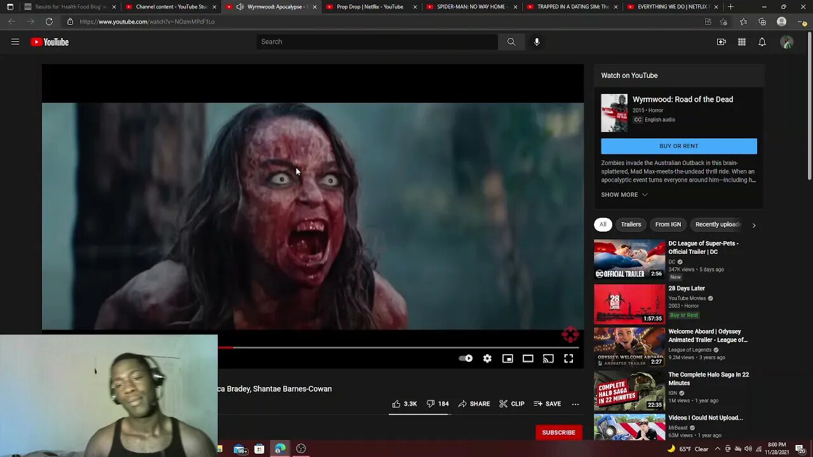The width and height of the screenshot is (813, 457).
Task: Click the CLIP button
Action: [x=512, y=404]
